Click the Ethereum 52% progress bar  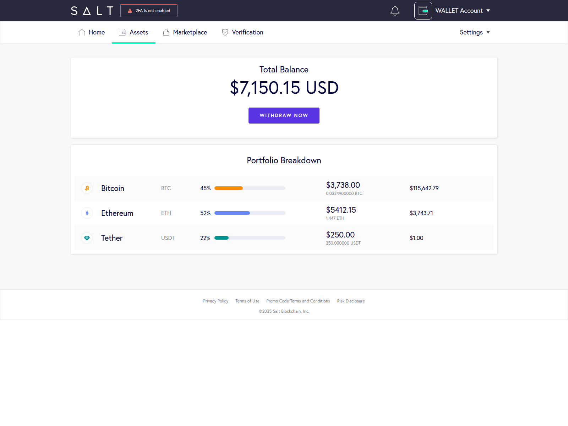click(x=250, y=213)
